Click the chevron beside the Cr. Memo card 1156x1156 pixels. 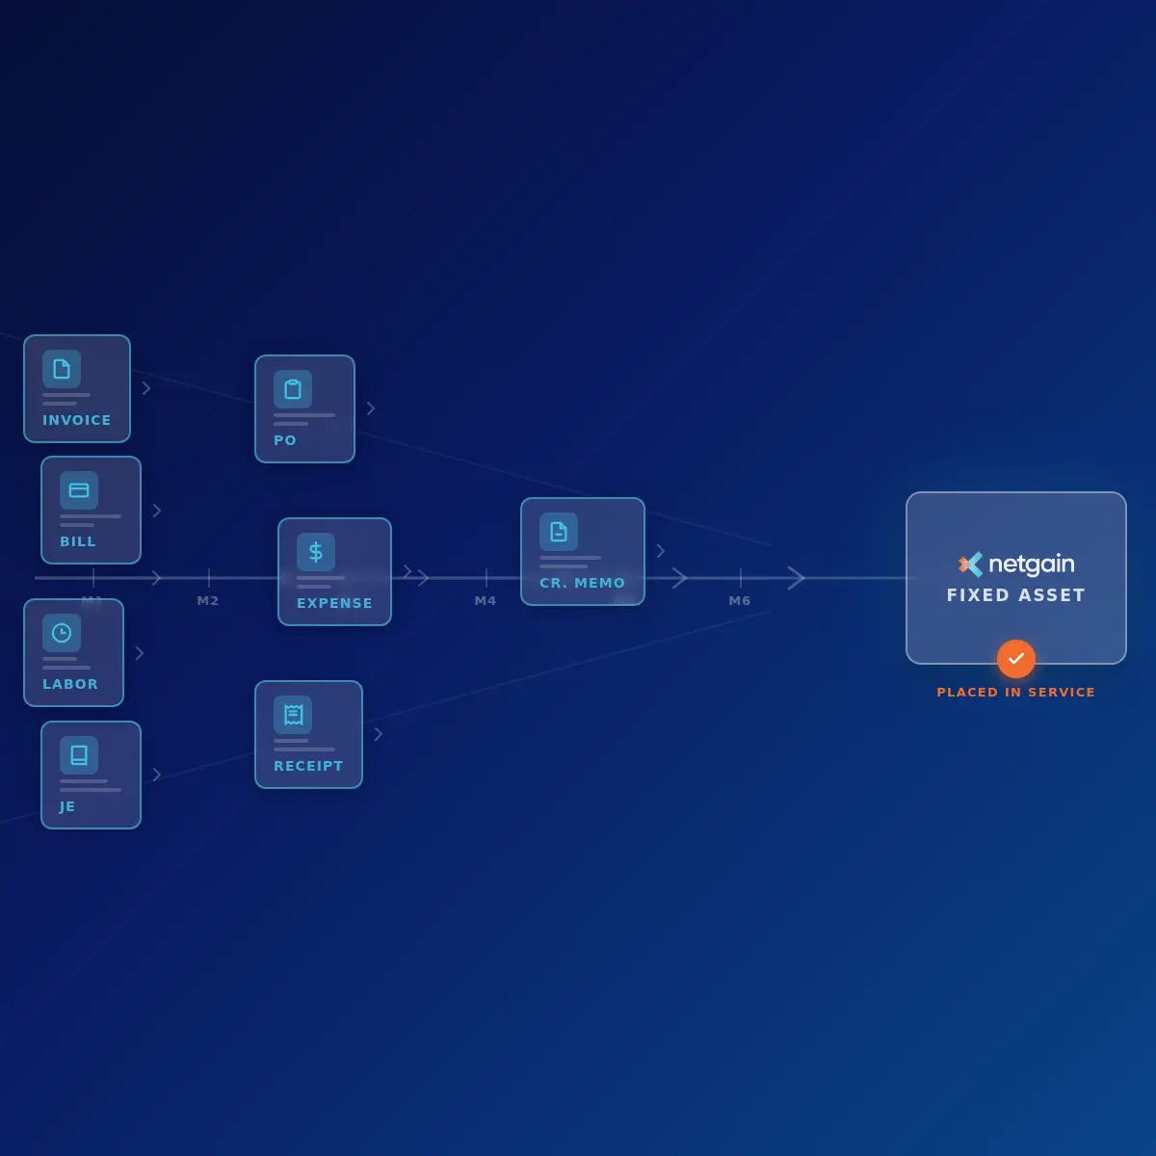pos(661,551)
